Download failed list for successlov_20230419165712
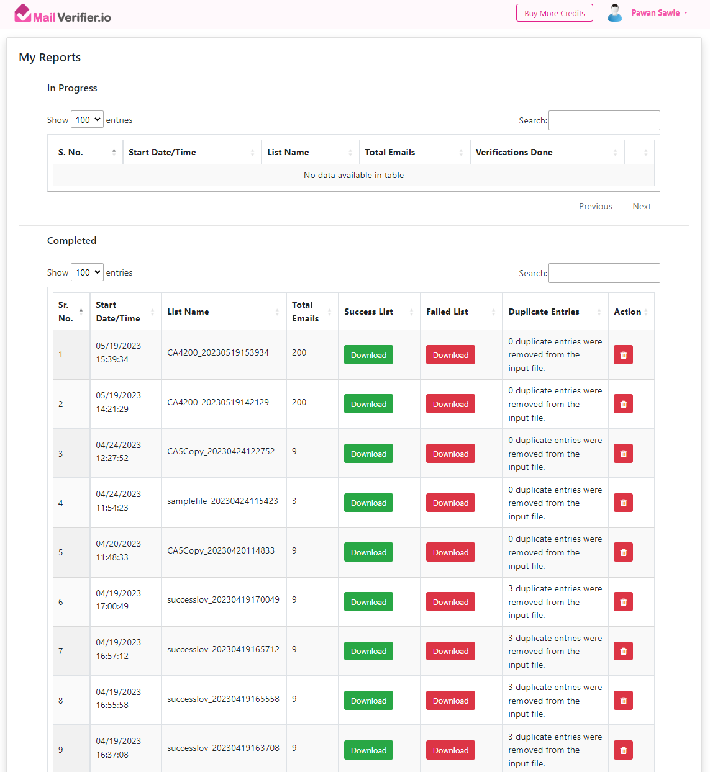This screenshot has width=710, height=772. tap(450, 651)
